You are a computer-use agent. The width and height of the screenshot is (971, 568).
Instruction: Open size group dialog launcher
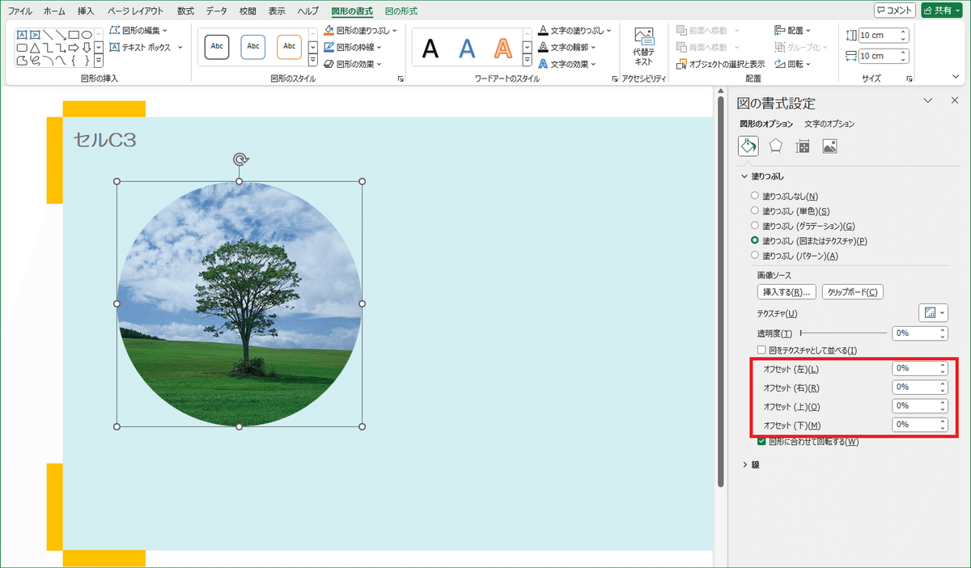[910, 78]
